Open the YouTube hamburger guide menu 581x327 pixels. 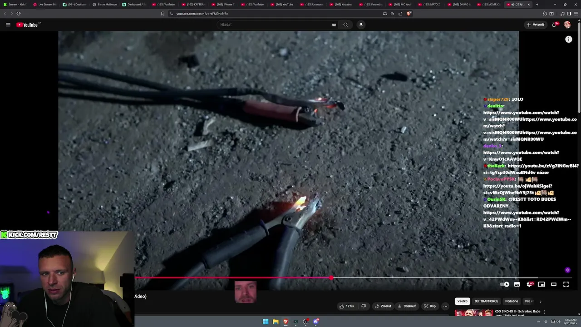(x=8, y=25)
